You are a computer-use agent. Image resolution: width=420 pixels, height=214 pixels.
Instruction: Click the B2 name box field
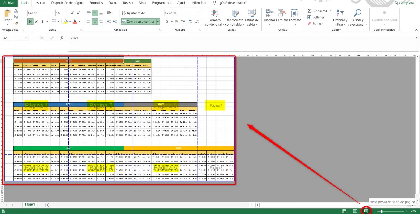pos(12,38)
